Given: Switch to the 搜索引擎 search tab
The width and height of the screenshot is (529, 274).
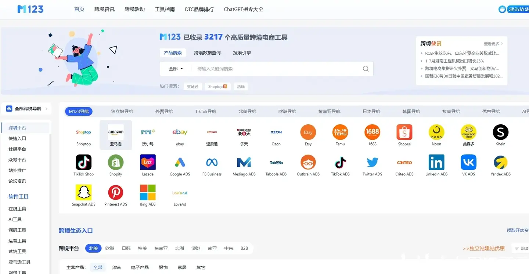Looking at the screenshot, I should pos(242,53).
